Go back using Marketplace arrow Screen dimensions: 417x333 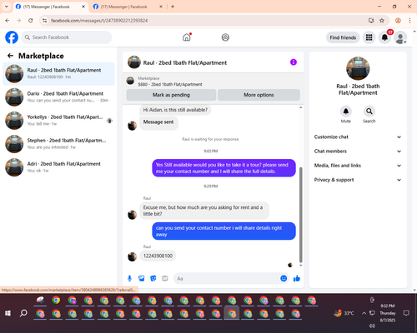tap(10, 56)
